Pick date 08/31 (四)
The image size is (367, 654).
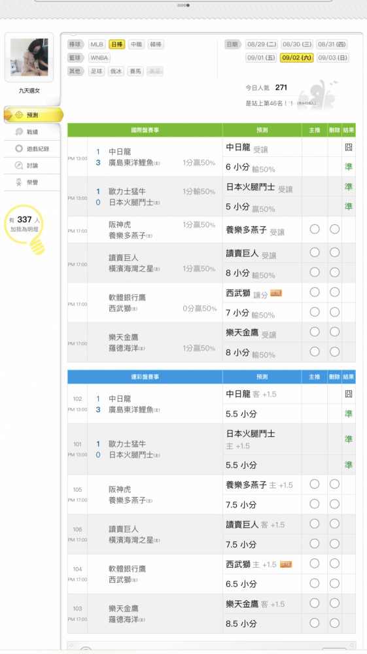click(332, 44)
